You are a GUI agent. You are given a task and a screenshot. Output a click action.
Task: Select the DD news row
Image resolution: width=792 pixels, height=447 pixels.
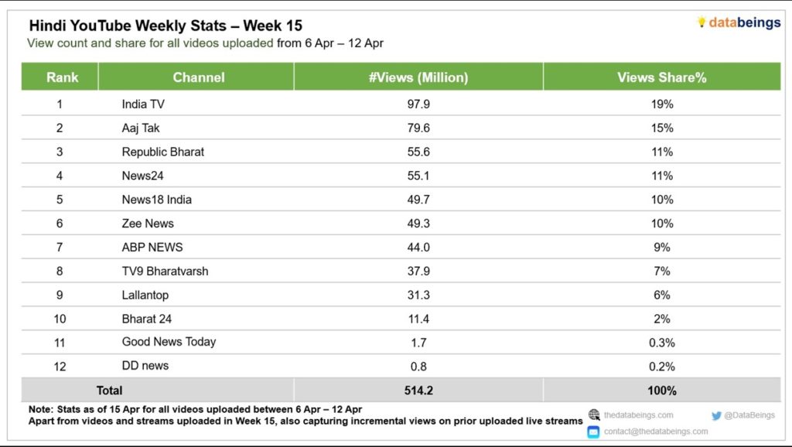pos(401,367)
